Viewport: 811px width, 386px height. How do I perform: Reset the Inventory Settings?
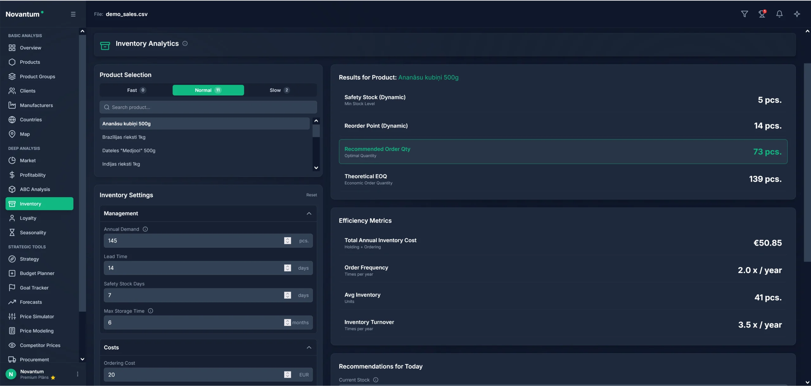tap(311, 195)
